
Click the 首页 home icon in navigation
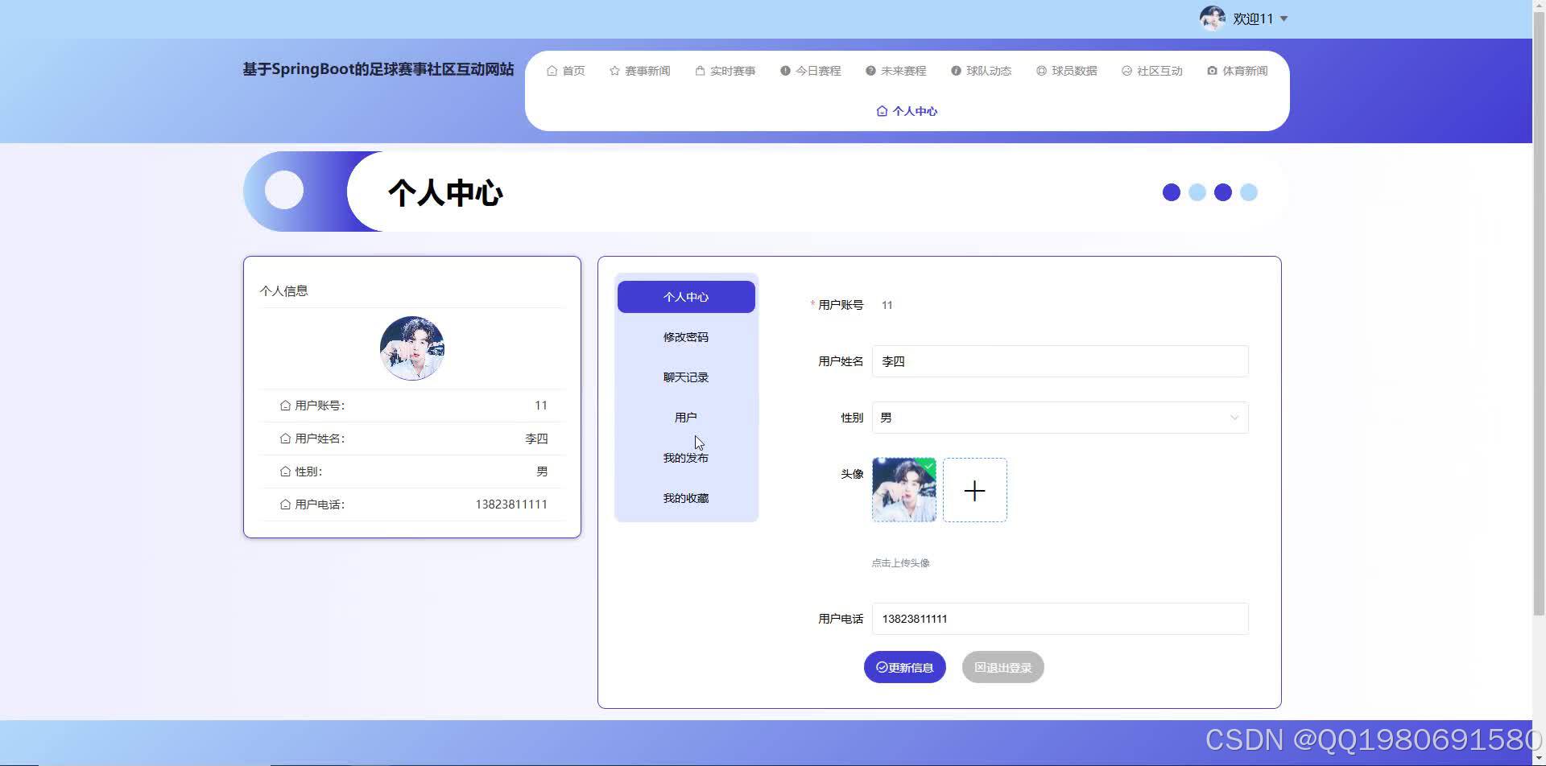(552, 70)
